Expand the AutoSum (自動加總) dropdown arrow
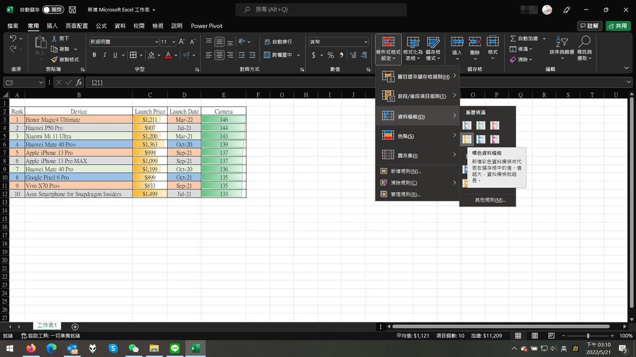Image resolution: width=636 pixels, height=357 pixels. point(544,39)
